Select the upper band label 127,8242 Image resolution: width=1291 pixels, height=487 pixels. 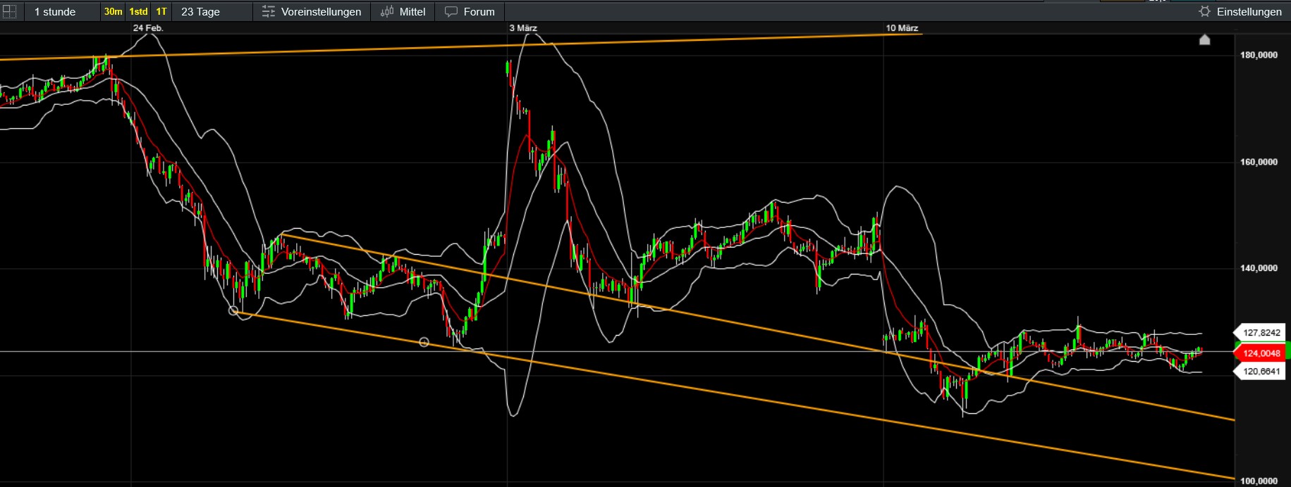point(1261,333)
